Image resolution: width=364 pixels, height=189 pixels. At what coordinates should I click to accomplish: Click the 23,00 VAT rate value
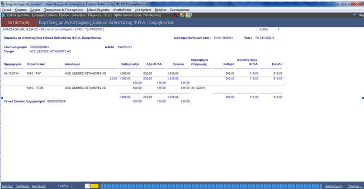click(113, 78)
